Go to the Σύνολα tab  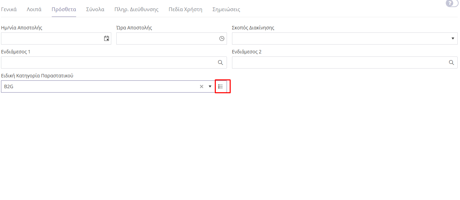(95, 9)
